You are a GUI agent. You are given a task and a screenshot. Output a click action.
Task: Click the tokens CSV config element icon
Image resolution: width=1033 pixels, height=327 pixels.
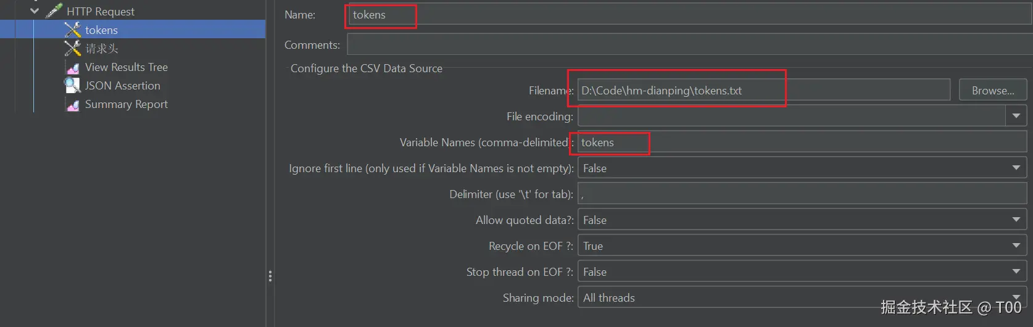(x=73, y=30)
